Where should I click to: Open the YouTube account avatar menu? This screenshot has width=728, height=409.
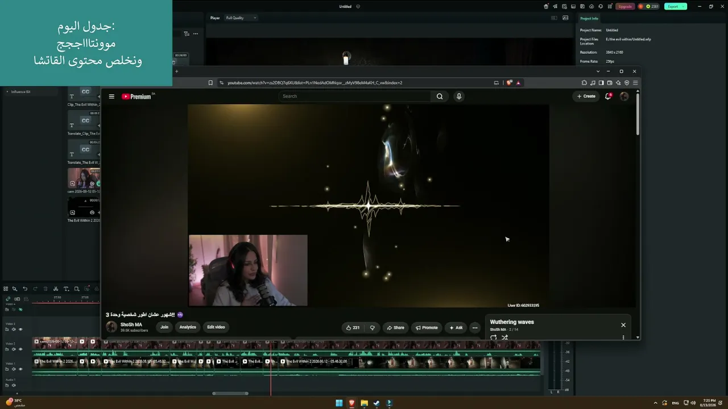(x=624, y=96)
